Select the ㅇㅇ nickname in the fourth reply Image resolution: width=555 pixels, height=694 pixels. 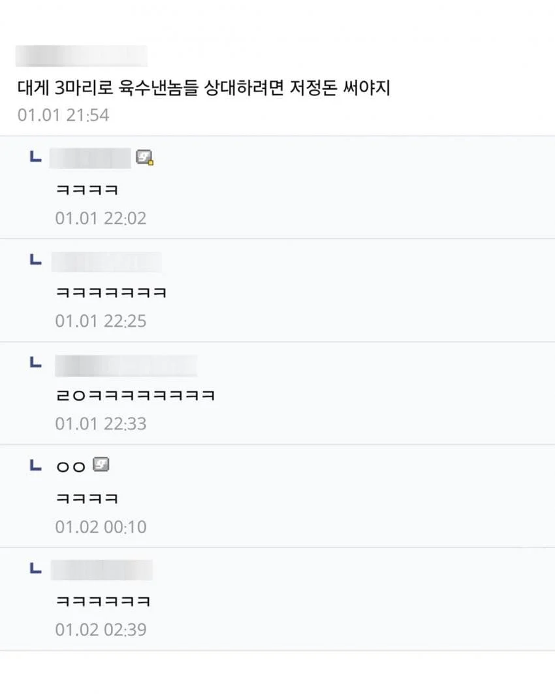click(x=71, y=466)
